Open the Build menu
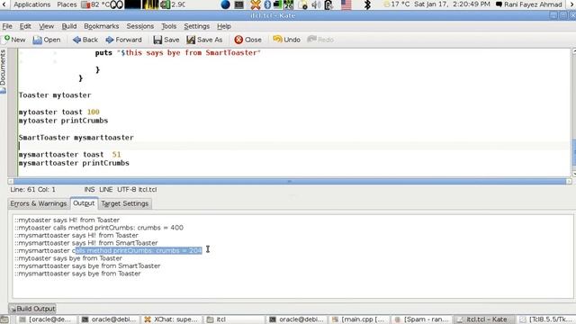Viewport: 576px width, 324px height. (x=69, y=26)
